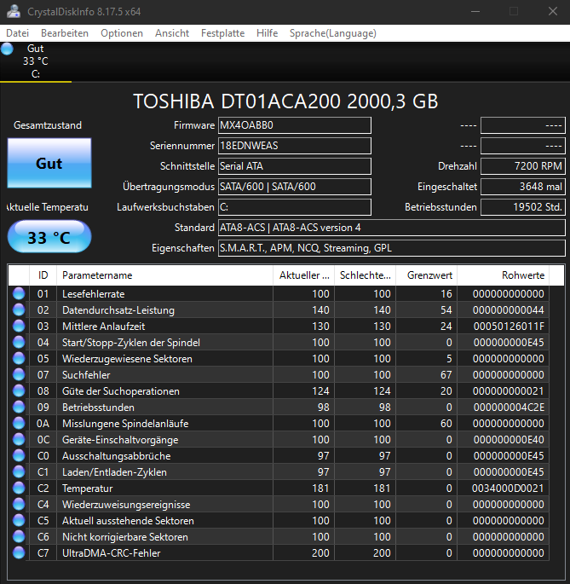Click the ID column header
The width and height of the screenshot is (570, 584).
pyautogui.click(x=43, y=275)
